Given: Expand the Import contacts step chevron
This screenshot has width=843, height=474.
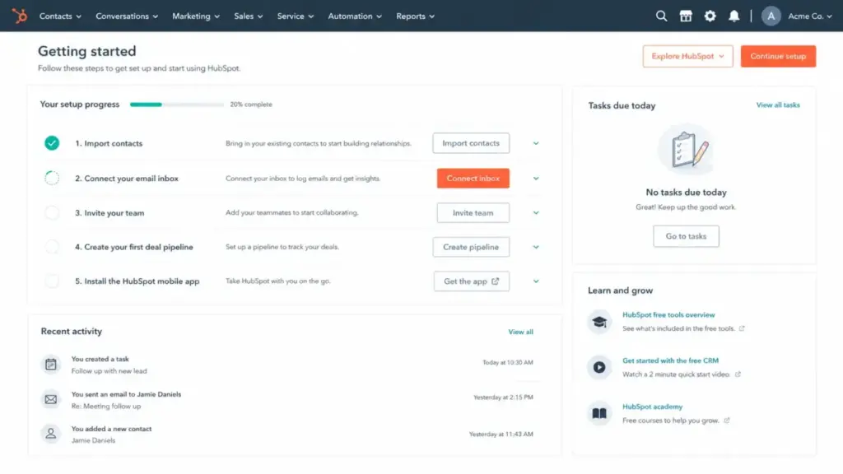Looking at the screenshot, I should pyautogui.click(x=536, y=143).
